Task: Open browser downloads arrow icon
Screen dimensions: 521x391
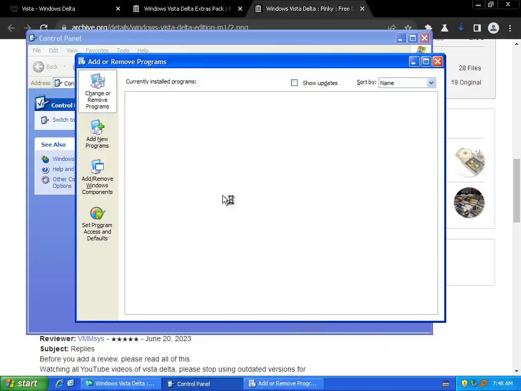Action: click(461, 28)
